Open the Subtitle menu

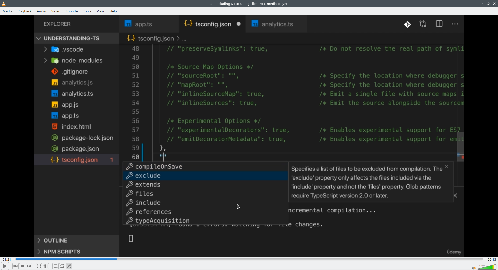tap(72, 11)
